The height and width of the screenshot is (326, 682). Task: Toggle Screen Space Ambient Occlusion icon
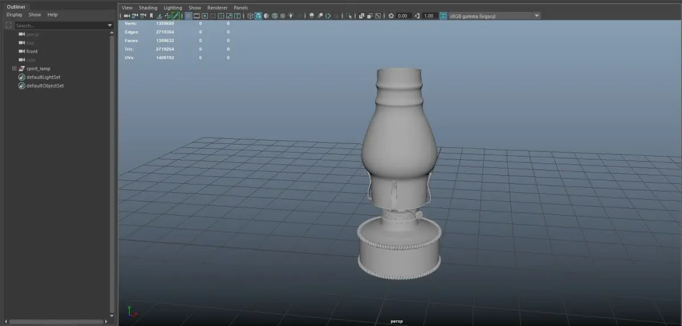[x=311, y=16]
